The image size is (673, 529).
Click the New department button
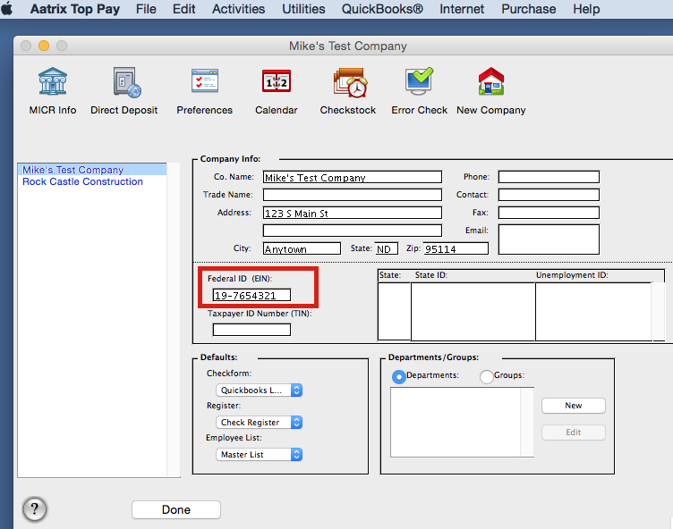point(574,406)
